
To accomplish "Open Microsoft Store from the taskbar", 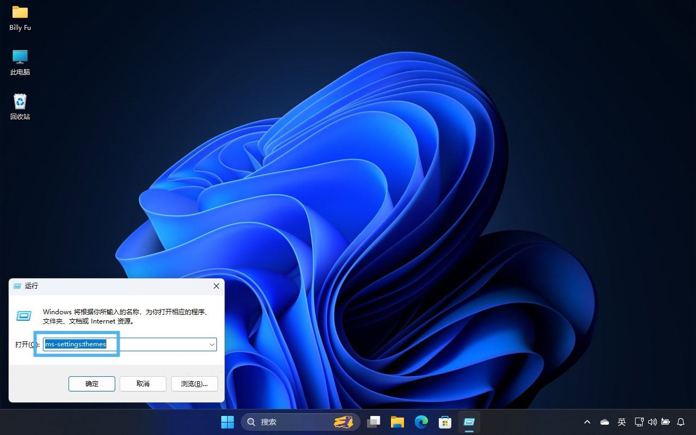I will coord(445,422).
